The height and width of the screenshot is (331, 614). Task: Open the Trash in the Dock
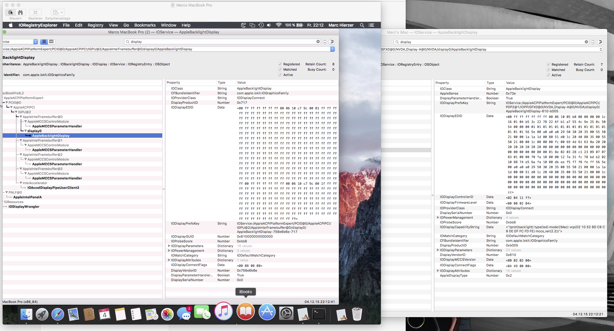(x=357, y=314)
